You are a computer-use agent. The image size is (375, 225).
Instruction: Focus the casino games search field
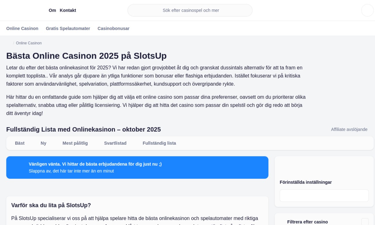pyautogui.click(x=190, y=10)
